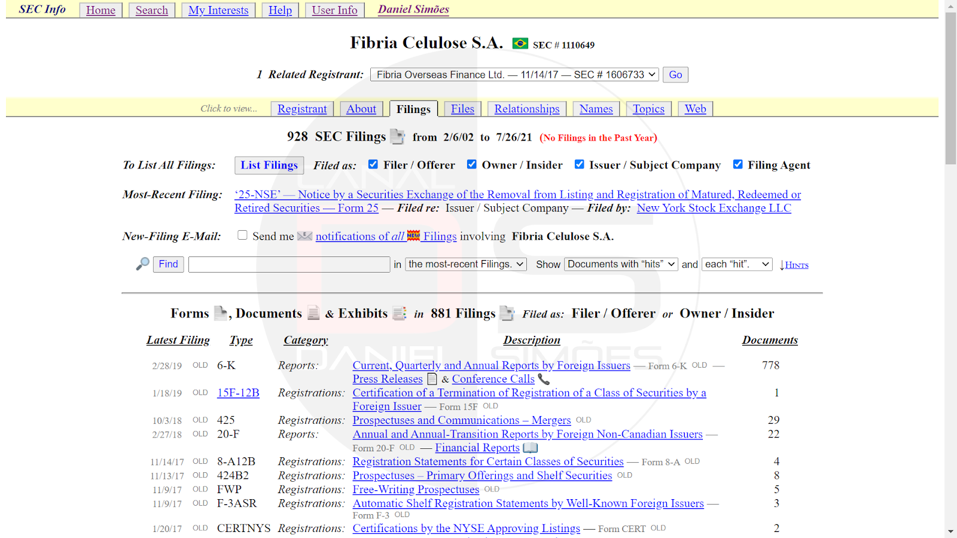
Task: Toggle the Owner / Insider checkbox
Action: pos(472,164)
